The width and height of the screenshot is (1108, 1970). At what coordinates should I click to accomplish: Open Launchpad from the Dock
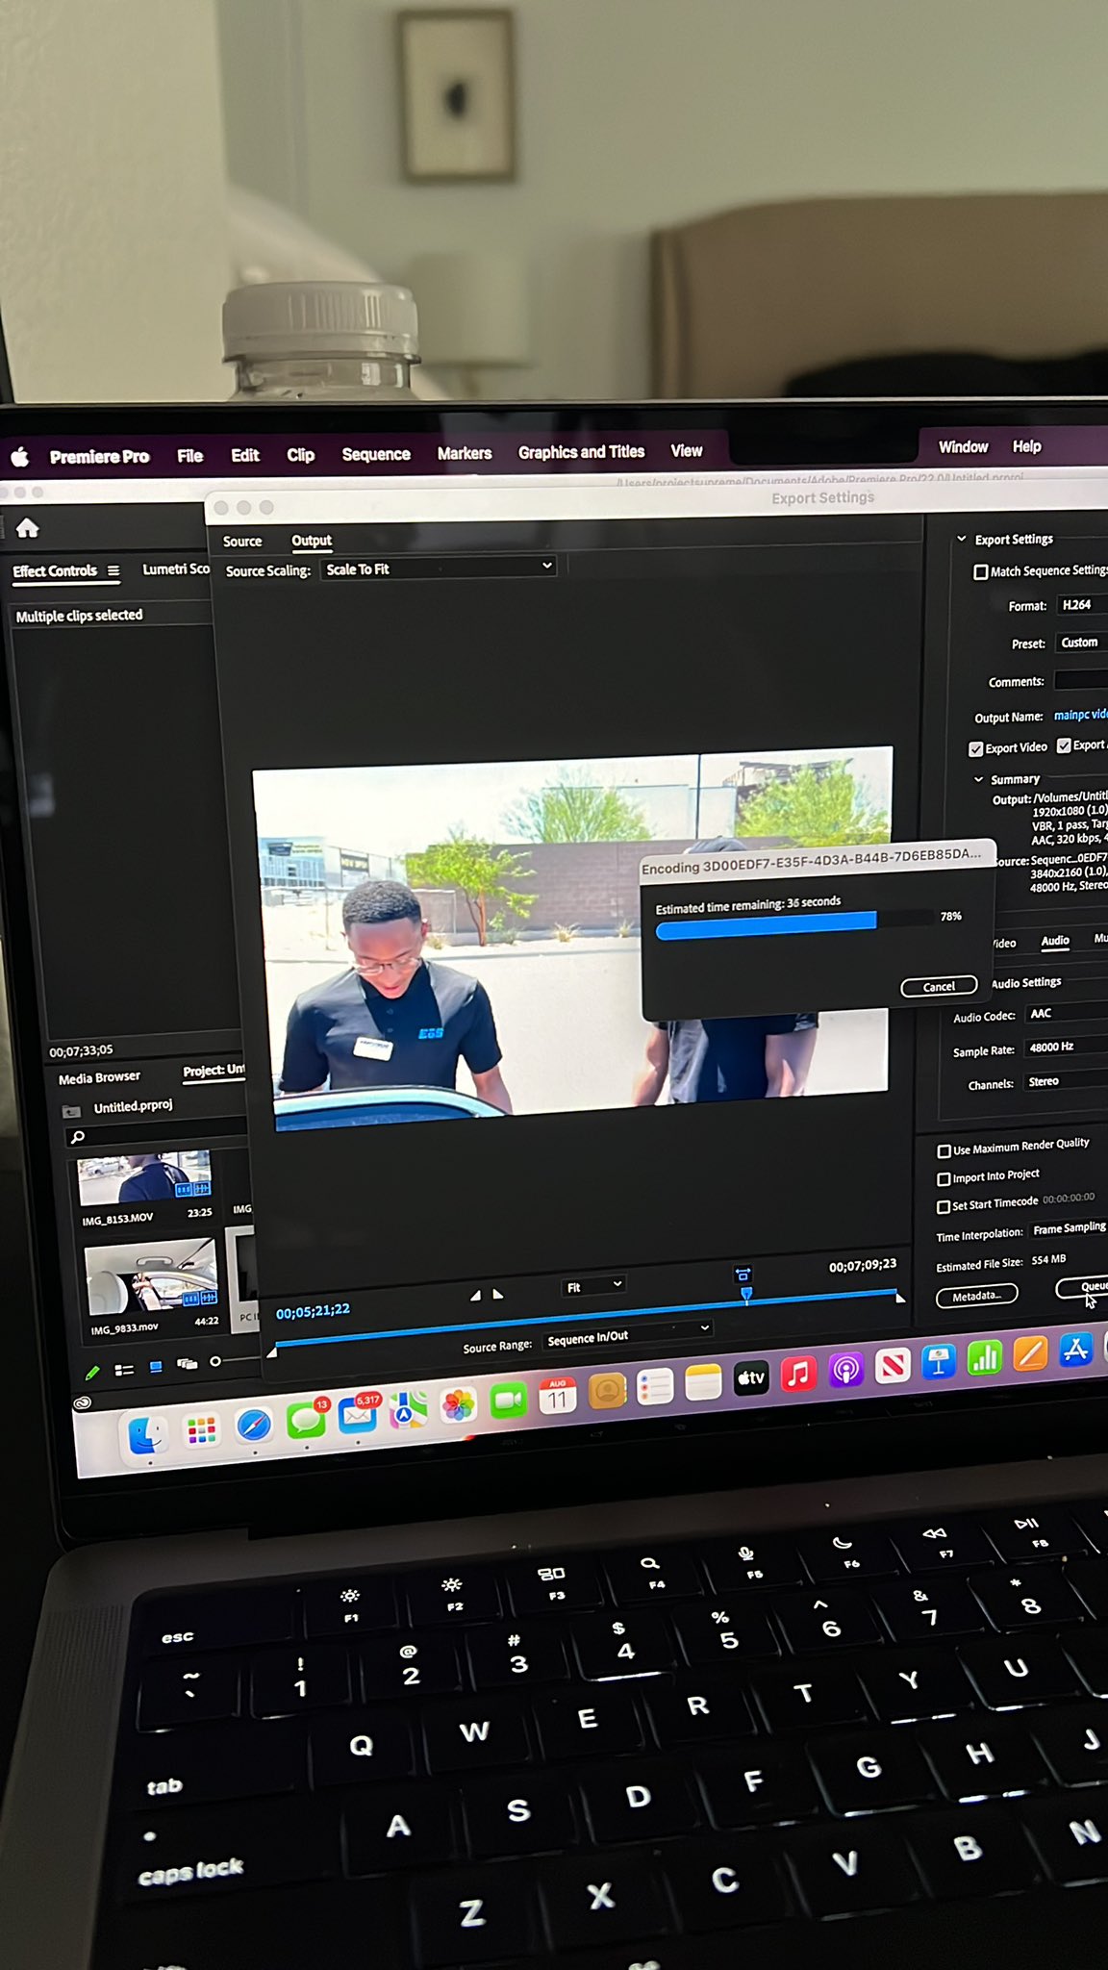(x=201, y=1431)
